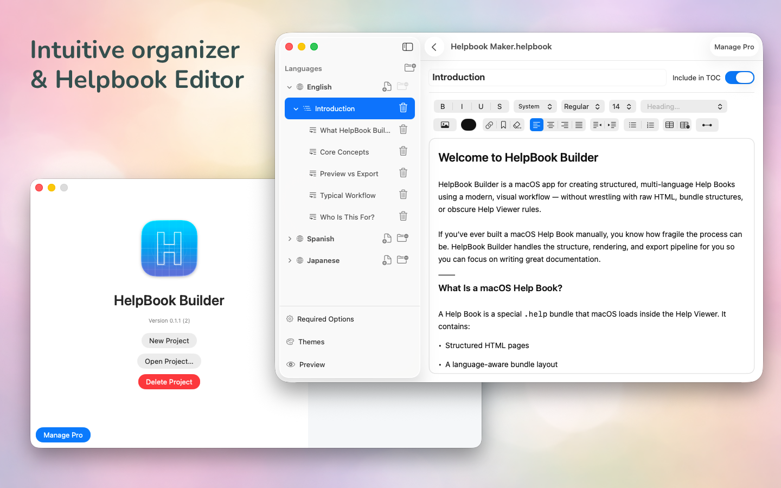Insert a horizontal rule line
Image resolution: width=781 pixels, height=488 pixels.
[x=707, y=125]
